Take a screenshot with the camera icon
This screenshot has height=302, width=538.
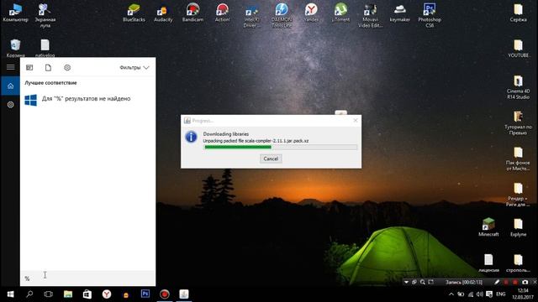pos(525,282)
